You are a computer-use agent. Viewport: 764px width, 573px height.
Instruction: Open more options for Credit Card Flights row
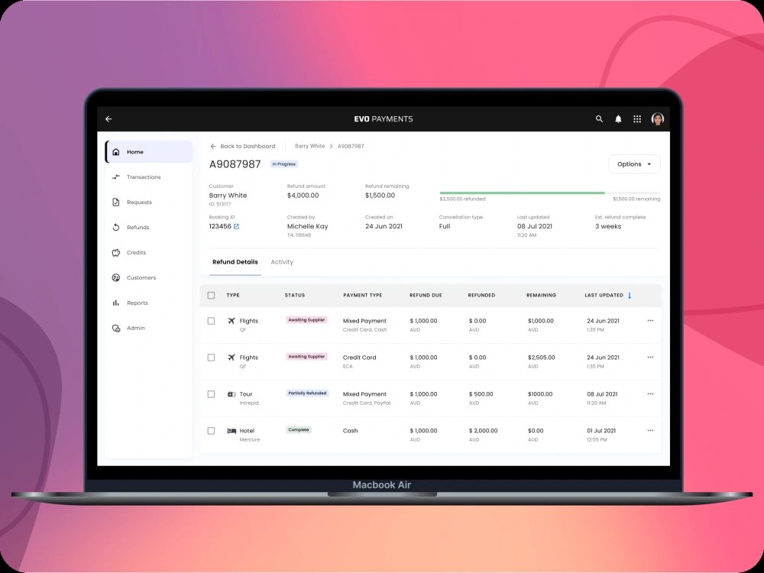click(650, 357)
